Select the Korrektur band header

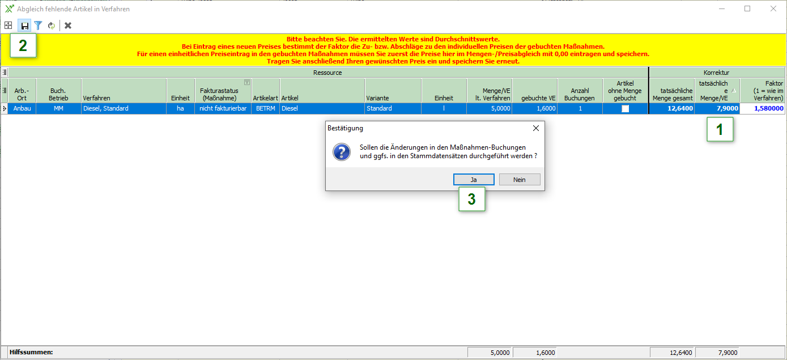click(716, 73)
